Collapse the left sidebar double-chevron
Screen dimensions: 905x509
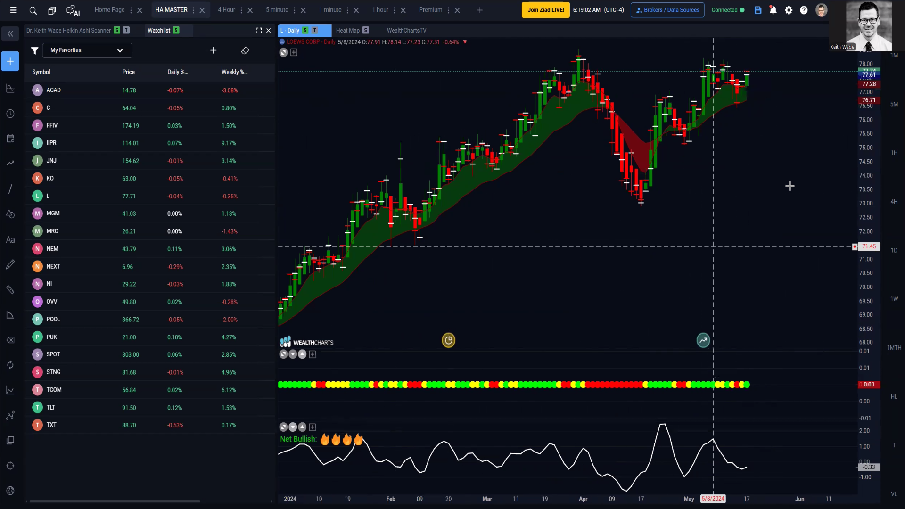tap(10, 33)
